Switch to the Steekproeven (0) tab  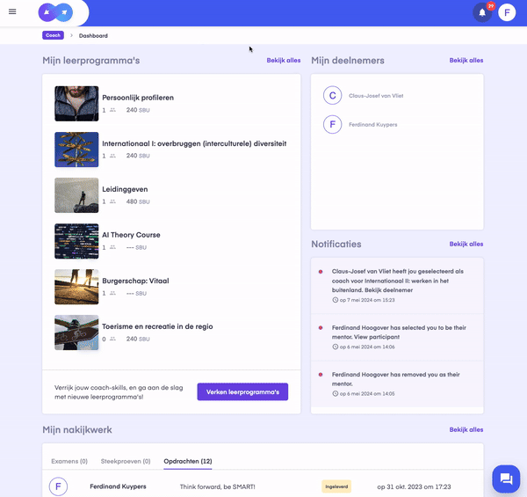pyautogui.click(x=126, y=461)
